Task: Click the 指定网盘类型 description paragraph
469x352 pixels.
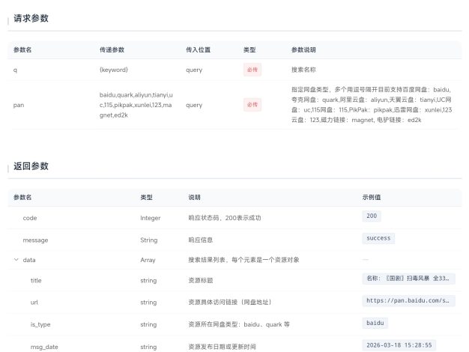Action: pyautogui.click(x=372, y=105)
